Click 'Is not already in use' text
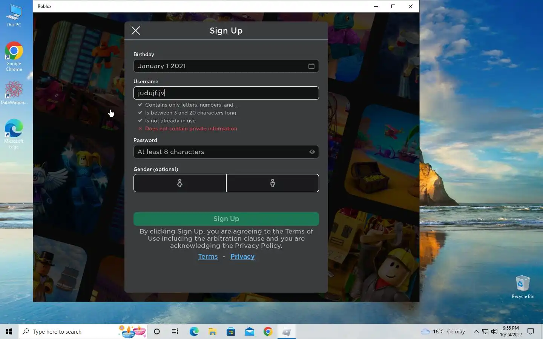 click(x=170, y=121)
